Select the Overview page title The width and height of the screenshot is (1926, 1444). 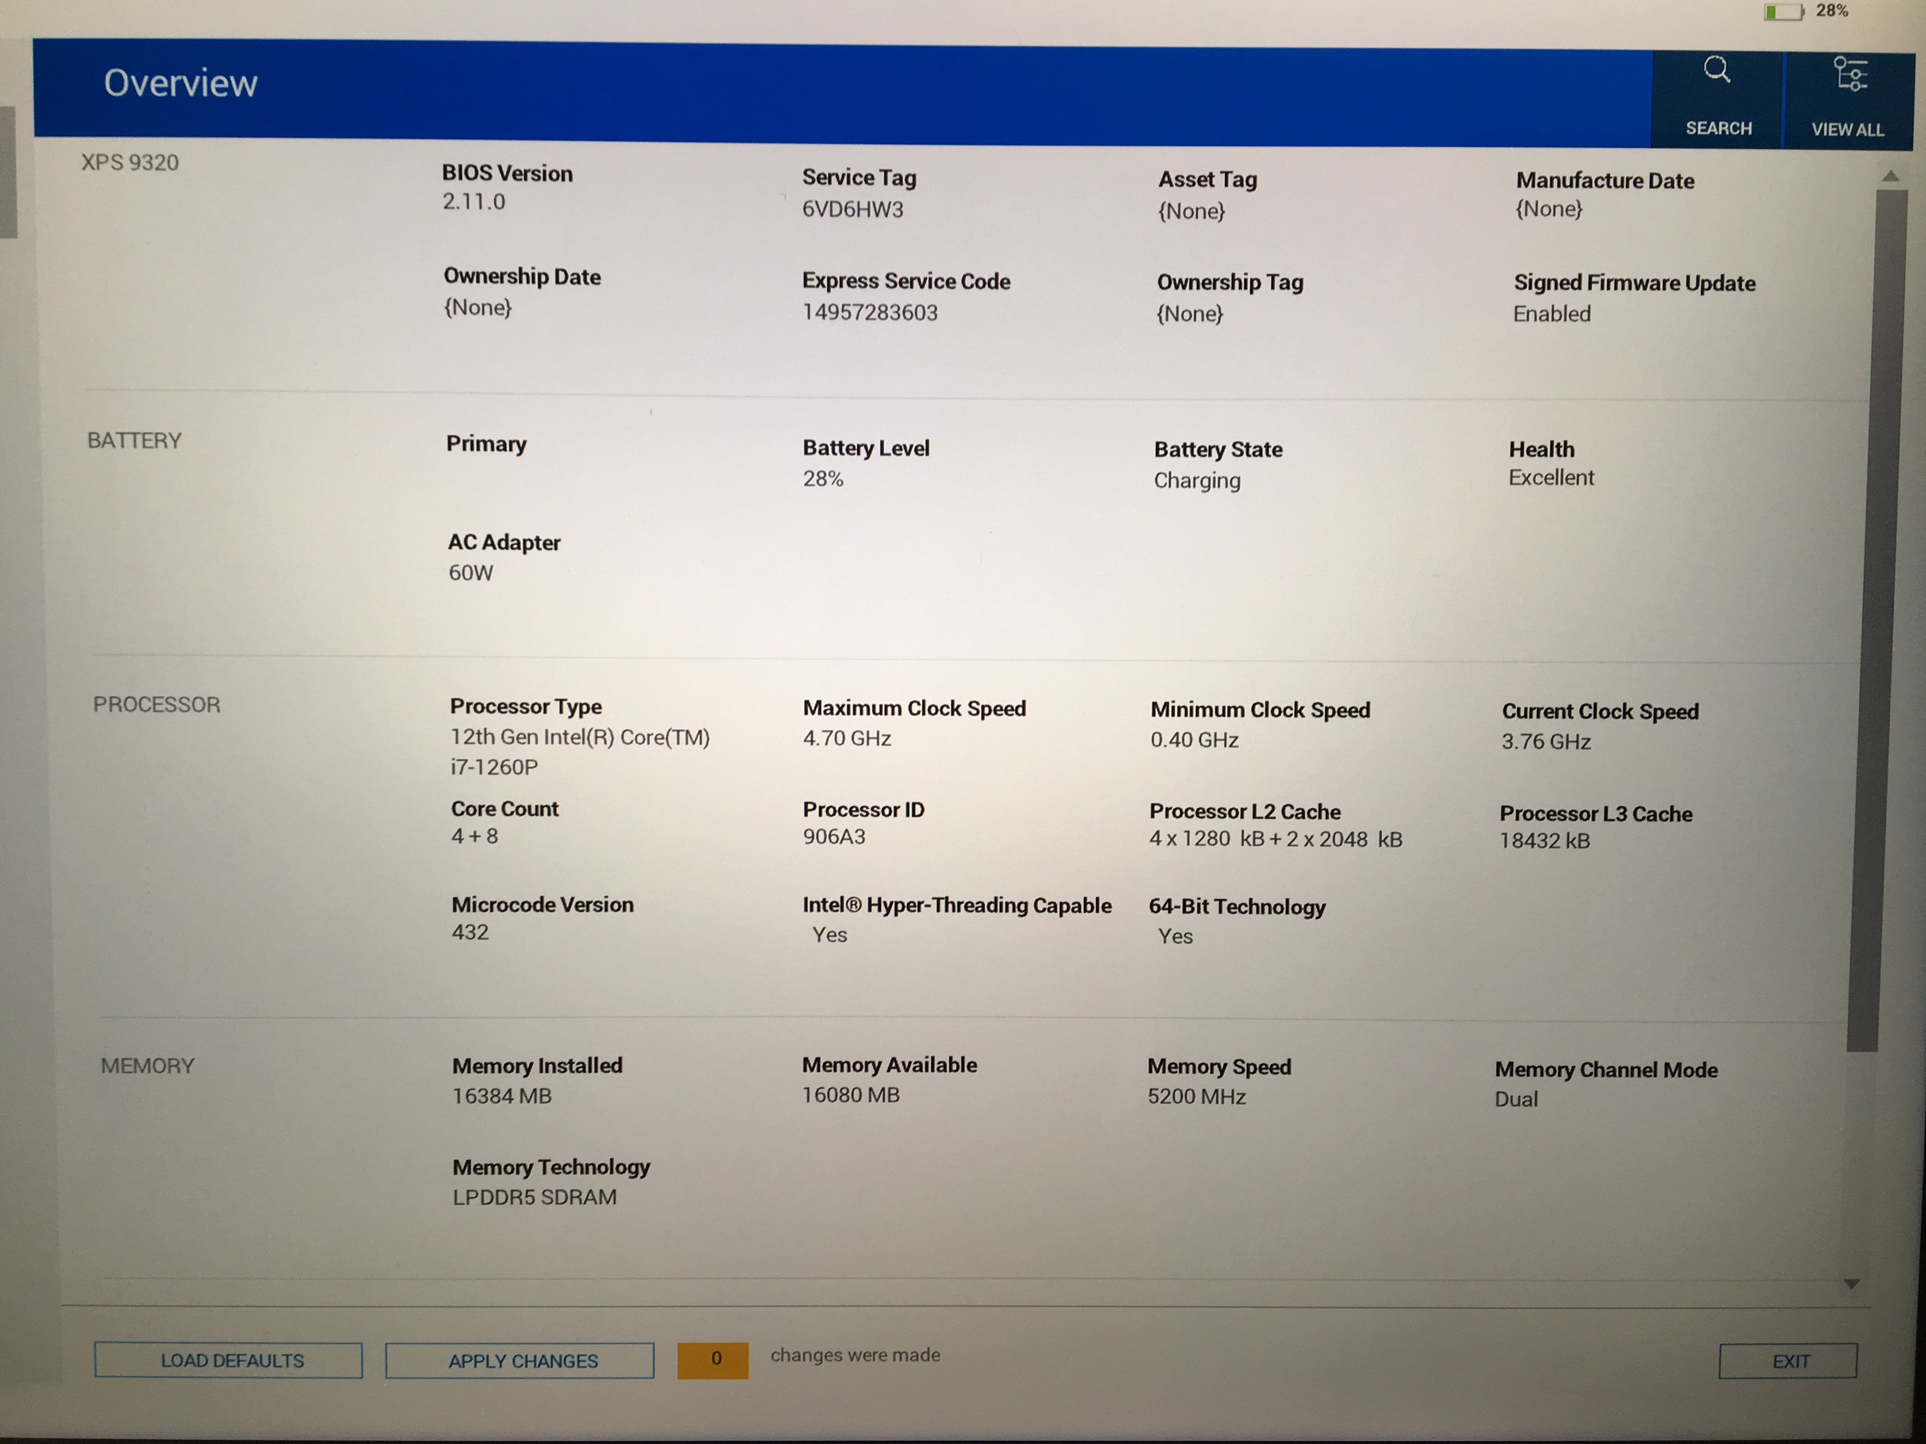pyautogui.click(x=180, y=83)
